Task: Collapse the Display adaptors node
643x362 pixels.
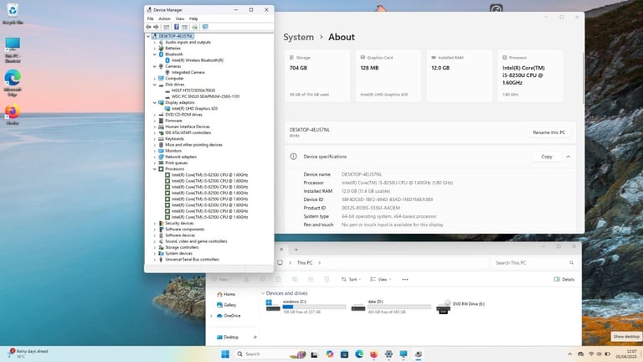Action: click(x=155, y=102)
